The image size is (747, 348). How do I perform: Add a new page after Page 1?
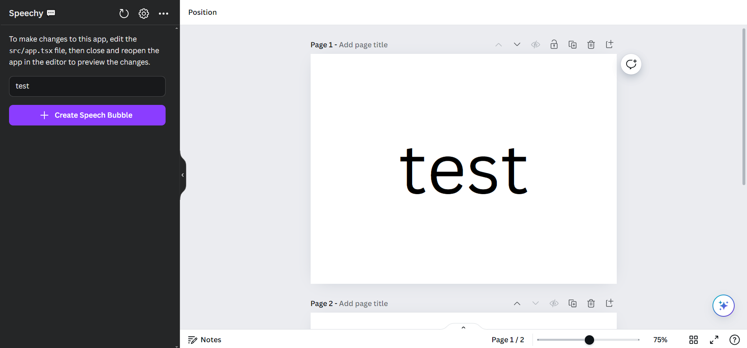pos(609,44)
